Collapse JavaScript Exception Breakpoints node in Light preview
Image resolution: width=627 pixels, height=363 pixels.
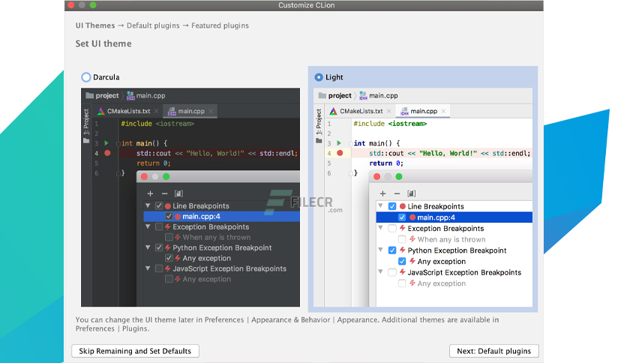point(381,271)
